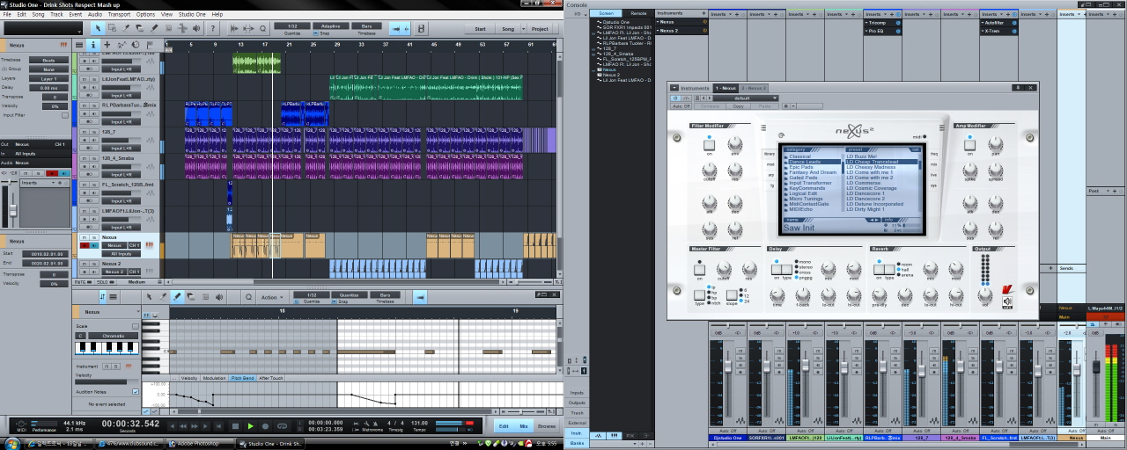Toggle Master Filter on button in Nexus
The image size is (1127, 450).
tap(699, 270)
